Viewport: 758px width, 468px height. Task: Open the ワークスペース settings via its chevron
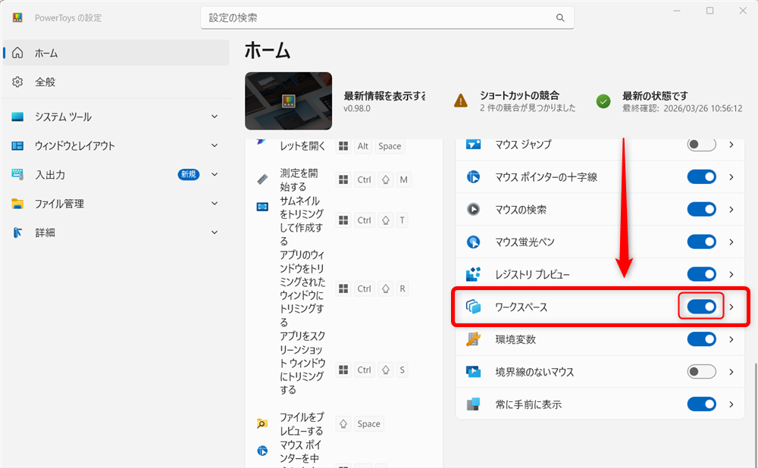coord(732,307)
